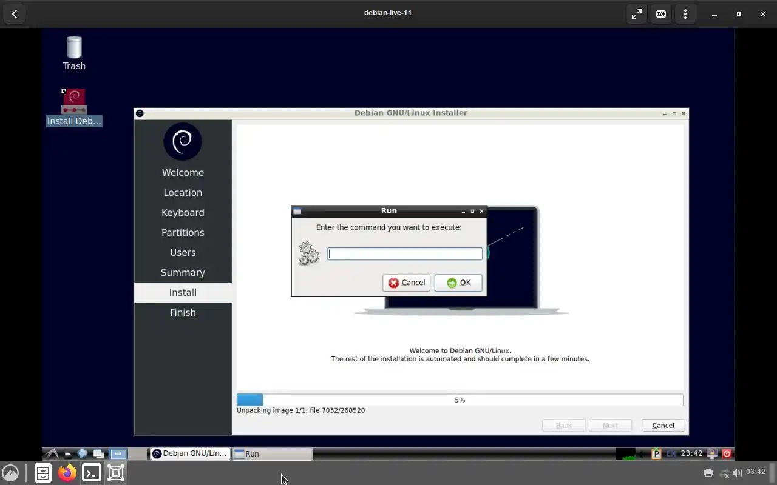Minimize the Debian Installer window

665,113
